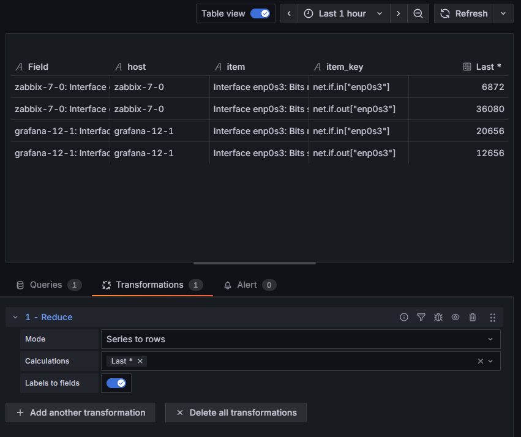This screenshot has height=437, width=521.
Task: Shift time range forward with right arrow
Action: click(x=399, y=13)
